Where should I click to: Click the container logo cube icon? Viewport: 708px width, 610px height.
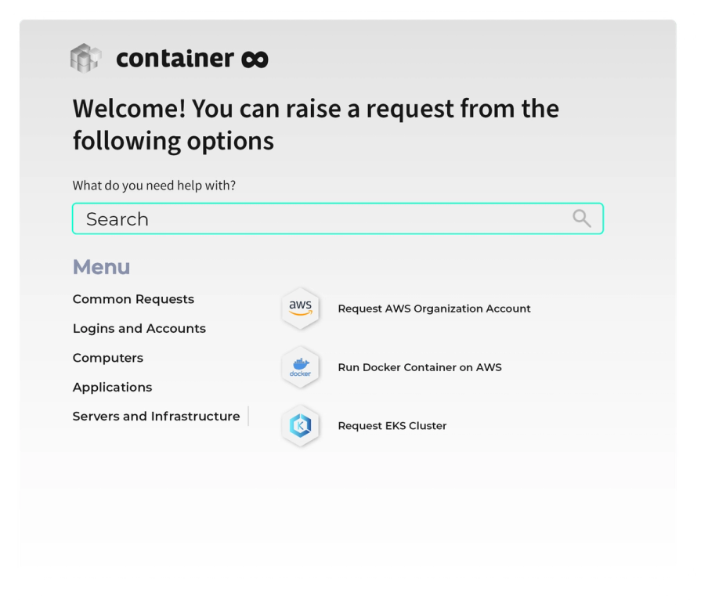tap(86, 58)
